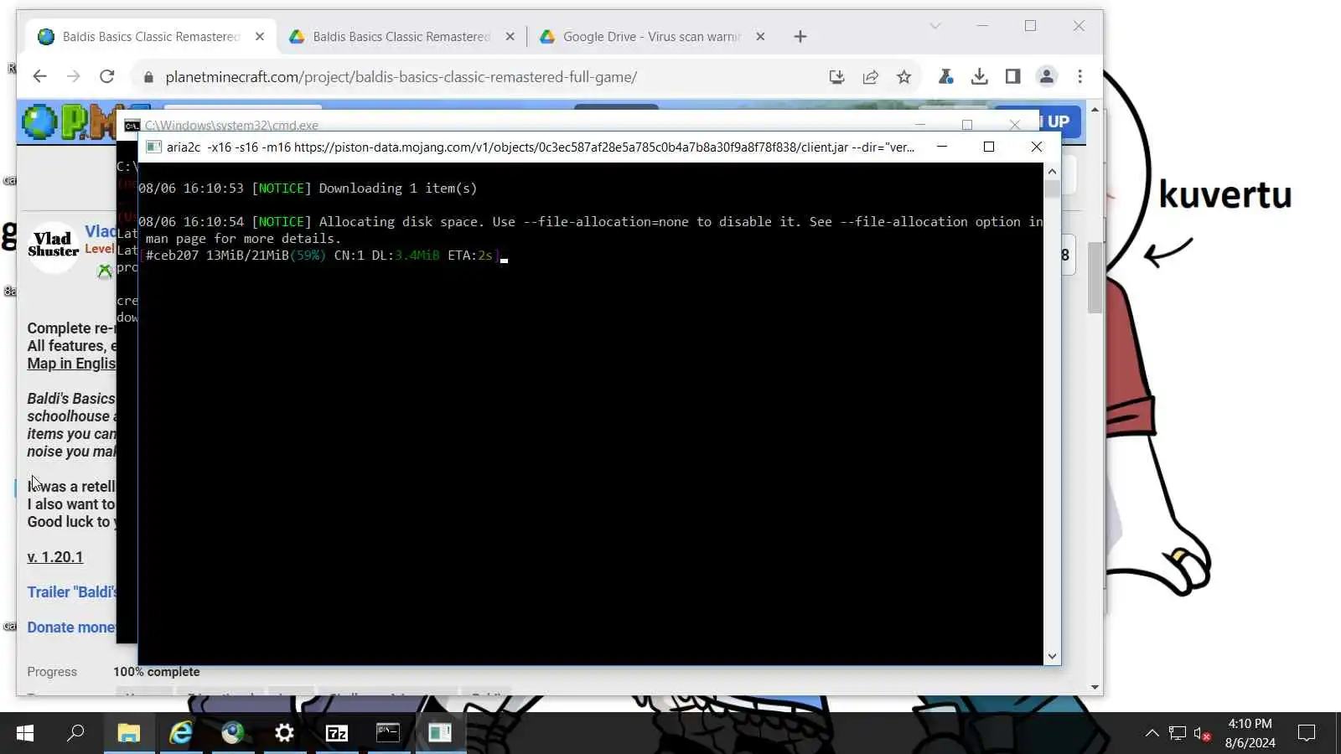The height and width of the screenshot is (754, 1341).
Task: Click the web page scrollbar up arrow
Action: pyautogui.click(x=1095, y=110)
